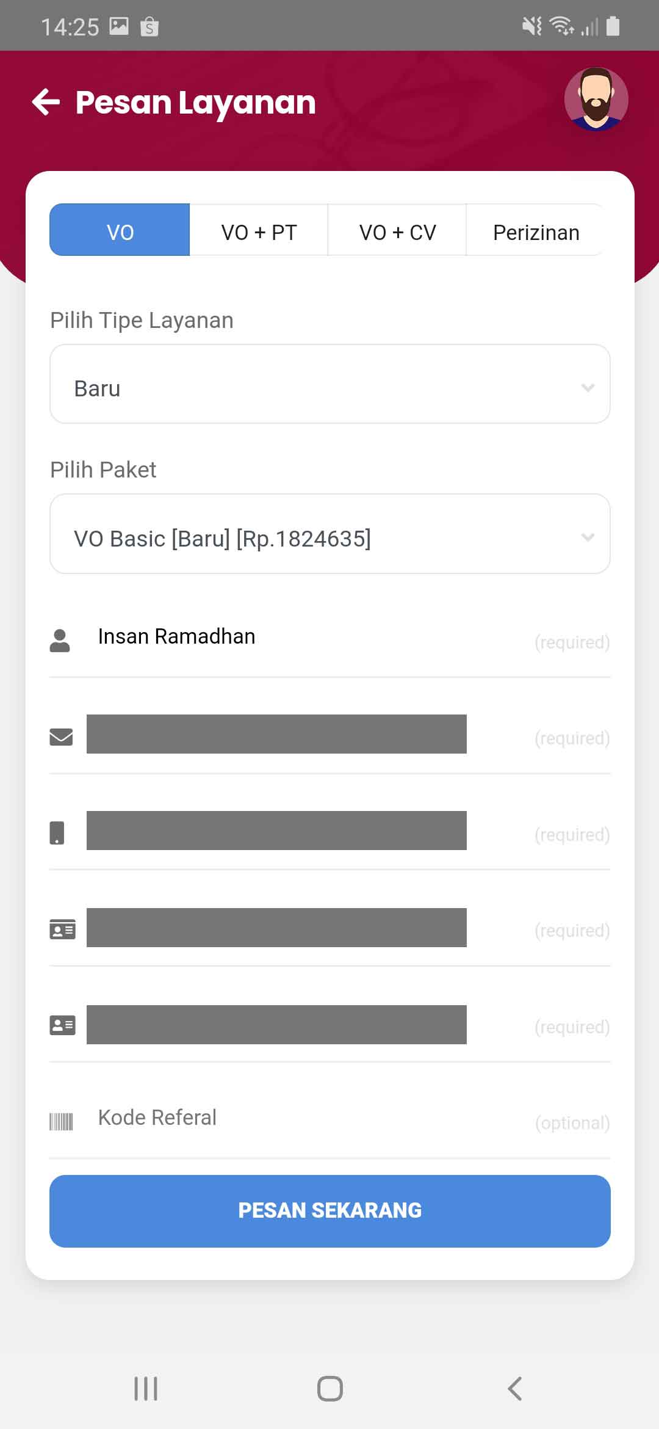Click the chevron on the Baru dropdown
This screenshot has width=659, height=1429.
click(x=588, y=388)
